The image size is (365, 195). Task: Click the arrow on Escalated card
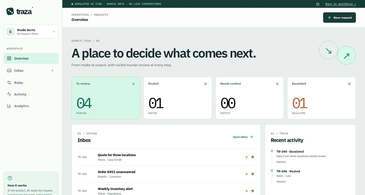(349, 84)
